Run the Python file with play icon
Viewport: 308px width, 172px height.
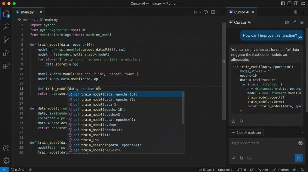coord(196,12)
